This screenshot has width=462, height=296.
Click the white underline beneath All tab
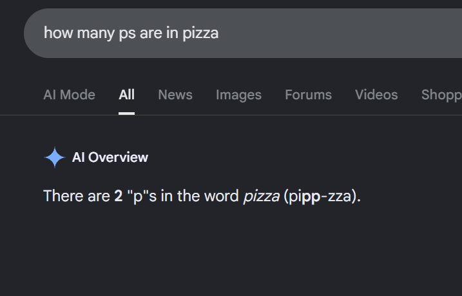(x=127, y=113)
